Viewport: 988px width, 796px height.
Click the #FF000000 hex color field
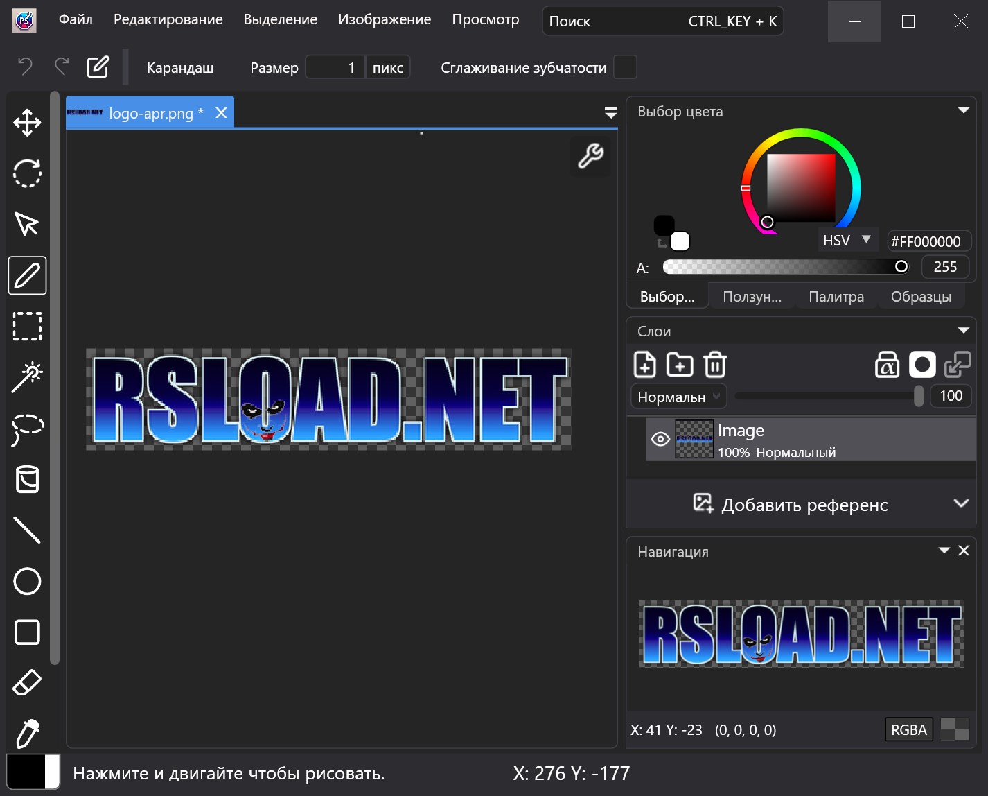click(929, 241)
